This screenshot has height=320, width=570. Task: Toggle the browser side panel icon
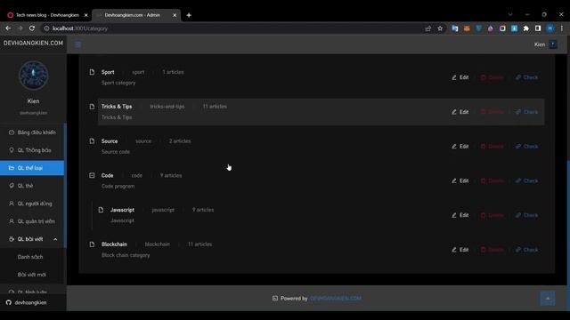tap(538, 28)
